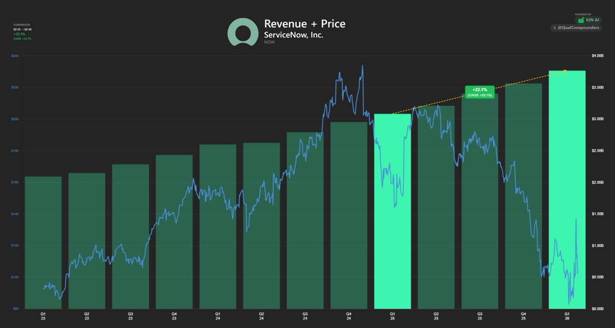
Task: Click the $160 price axis label
Action: click(x=14, y=182)
